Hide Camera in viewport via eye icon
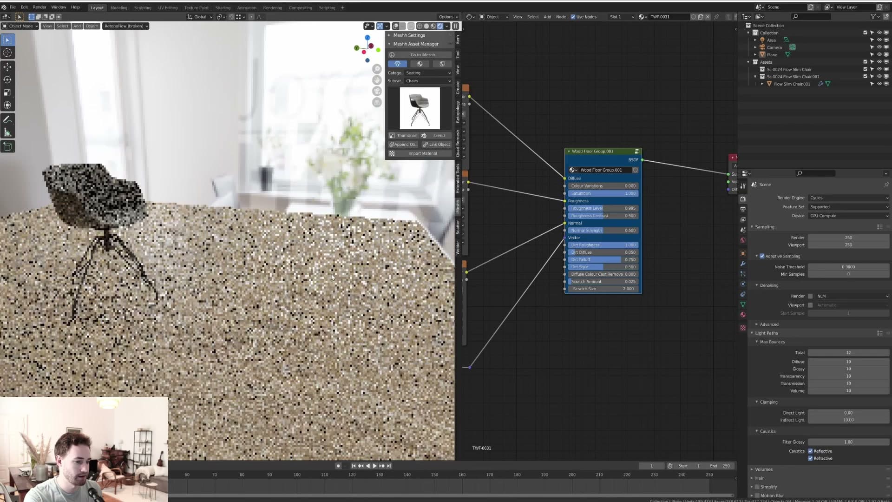Viewport: 892px width, 502px height. [x=879, y=47]
